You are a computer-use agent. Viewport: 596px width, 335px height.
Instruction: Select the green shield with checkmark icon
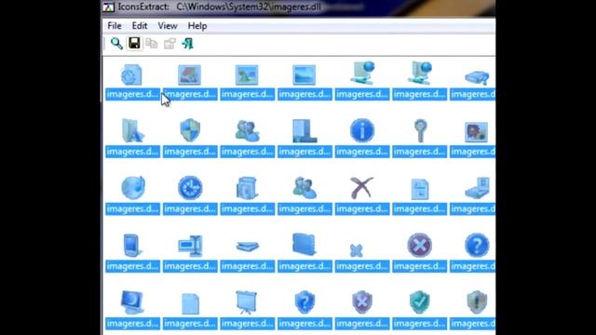pos(419,302)
